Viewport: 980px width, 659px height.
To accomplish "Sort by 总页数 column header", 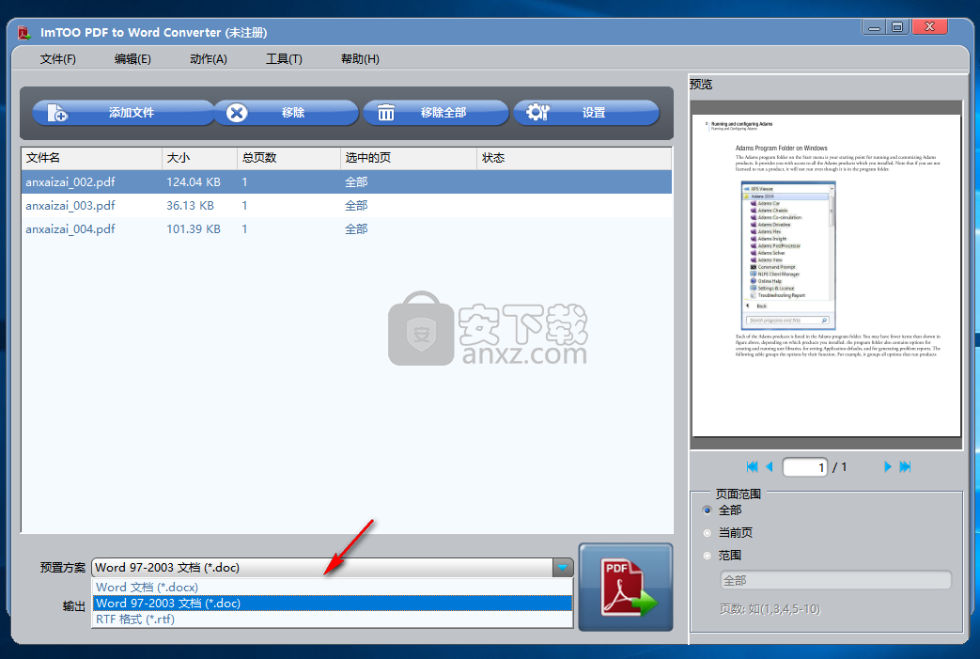I will pyautogui.click(x=289, y=158).
